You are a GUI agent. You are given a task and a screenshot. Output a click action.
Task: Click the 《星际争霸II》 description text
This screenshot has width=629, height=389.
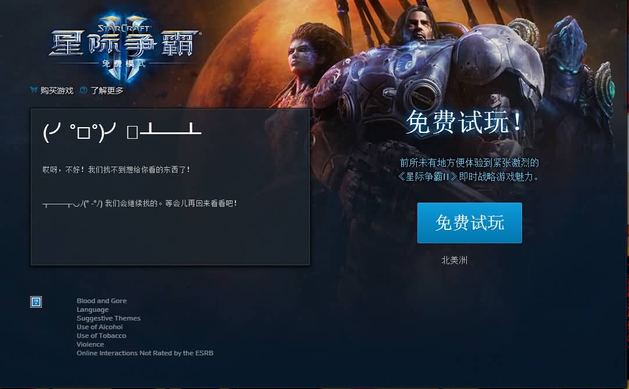pyautogui.click(x=469, y=170)
